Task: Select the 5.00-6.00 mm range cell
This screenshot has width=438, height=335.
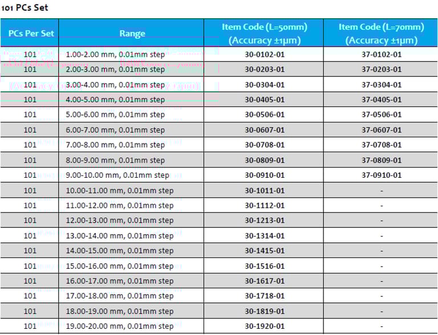Action: click(115, 115)
